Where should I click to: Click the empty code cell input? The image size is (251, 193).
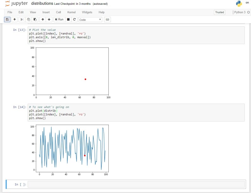pos(136,184)
